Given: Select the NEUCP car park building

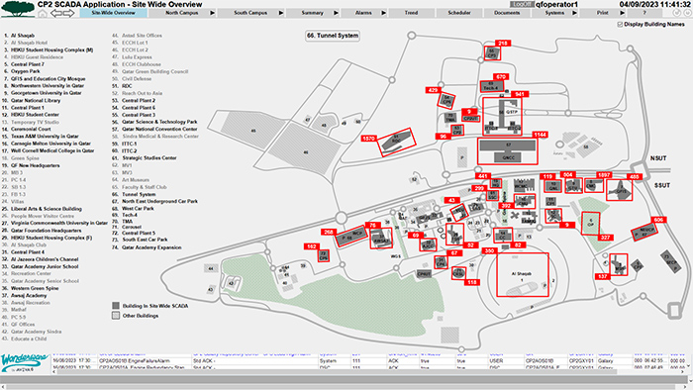Looking at the screenshot, I should click(644, 232).
